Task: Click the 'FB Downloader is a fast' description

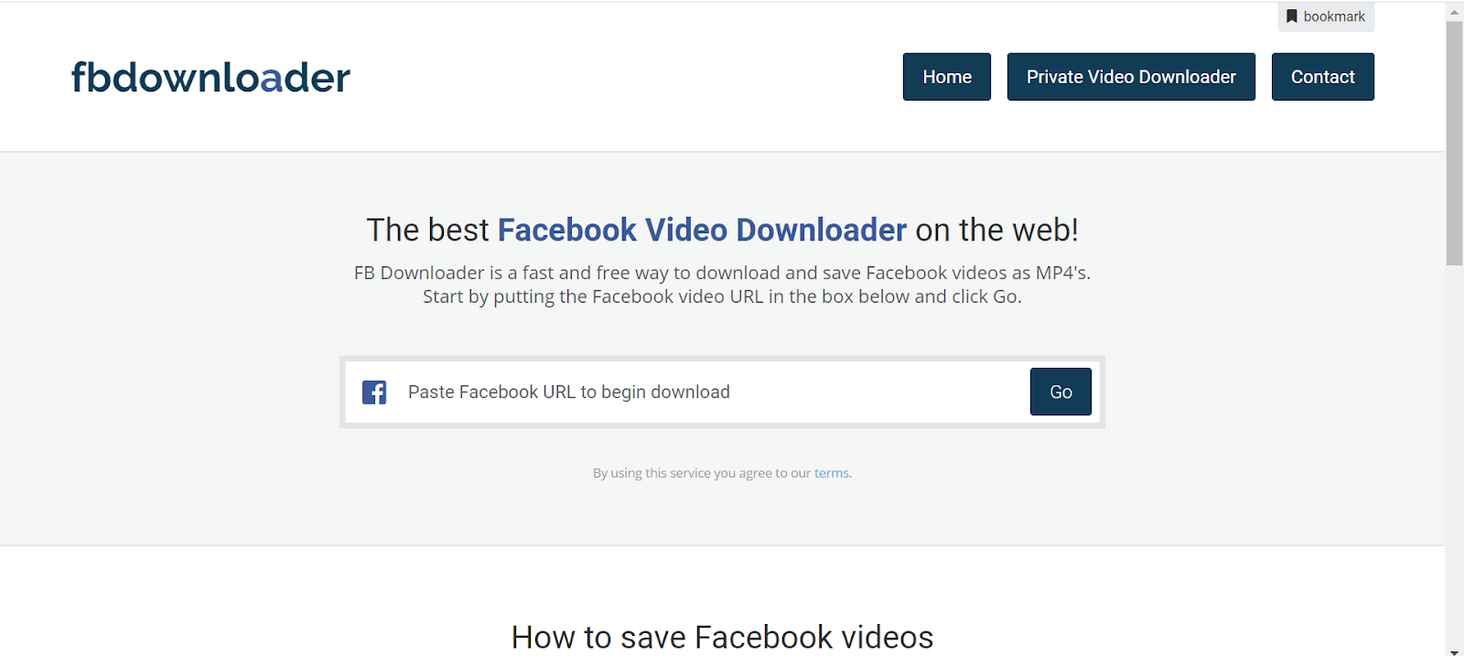Action: point(722,285)
